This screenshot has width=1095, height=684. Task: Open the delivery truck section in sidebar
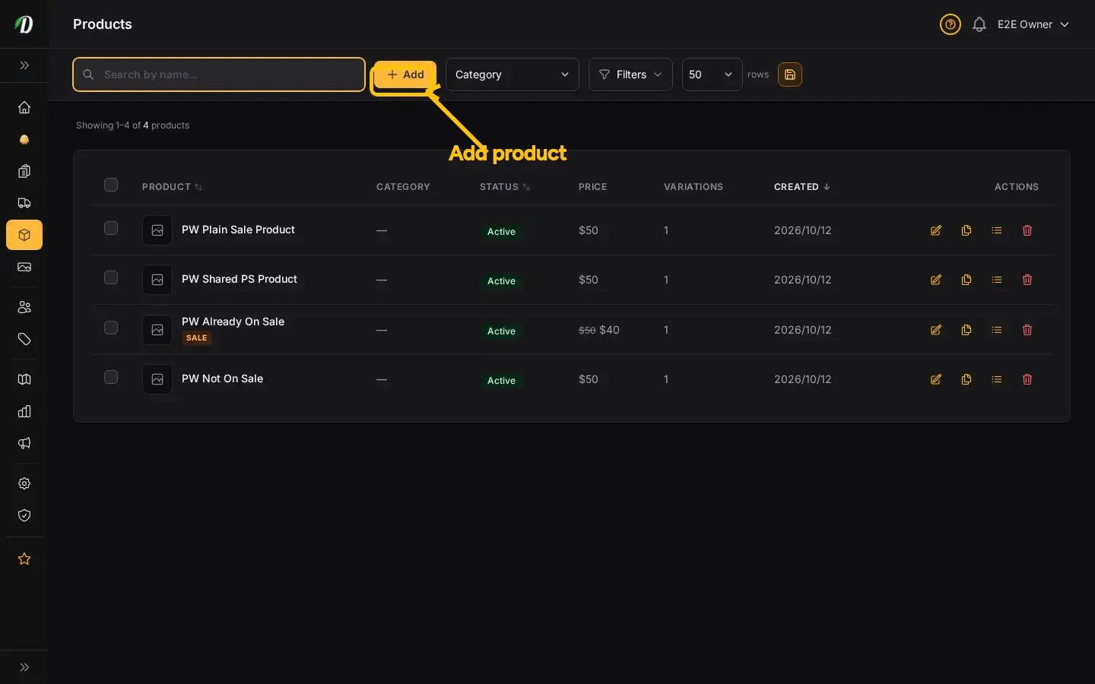tap(24, 203)
